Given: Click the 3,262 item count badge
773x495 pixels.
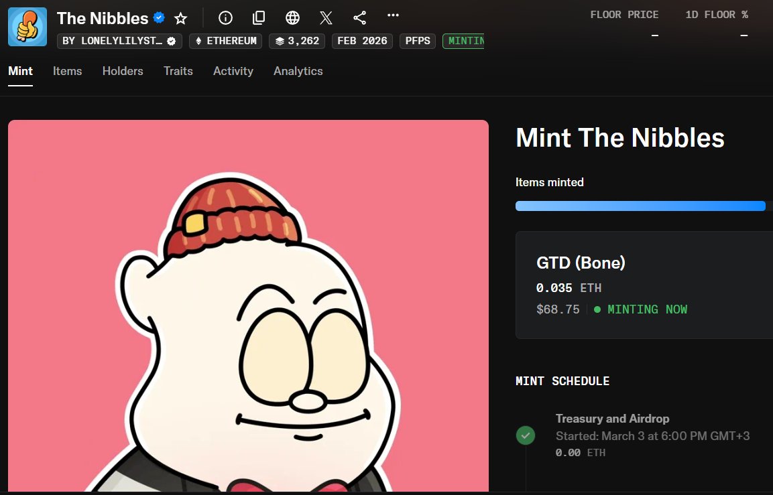Looking at the screenshot, I should click(x=297, y=41).
